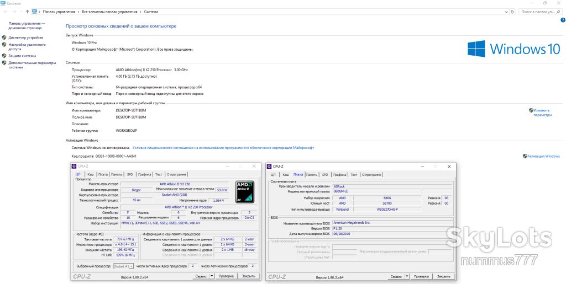Switch to Кэш tab in left CPU-Z
The image size is (566, 284).
[x=91, y=175]
